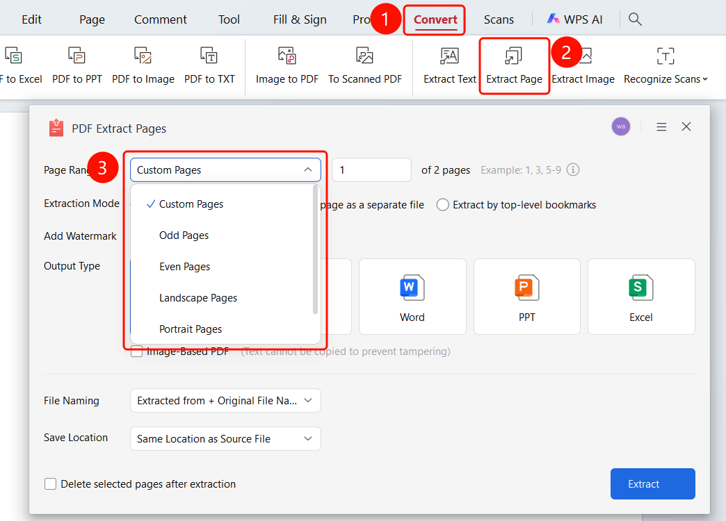Switch to the Convert tab
The width and height of the screenshot is (726, 521).
(x=435, y=19)
